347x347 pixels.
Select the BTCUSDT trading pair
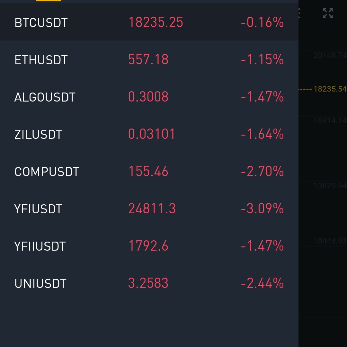click(41, 23)
